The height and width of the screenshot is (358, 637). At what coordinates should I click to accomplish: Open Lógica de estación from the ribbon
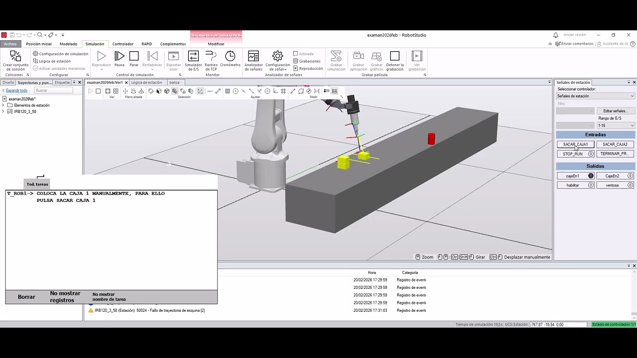(x=52, y=61)
